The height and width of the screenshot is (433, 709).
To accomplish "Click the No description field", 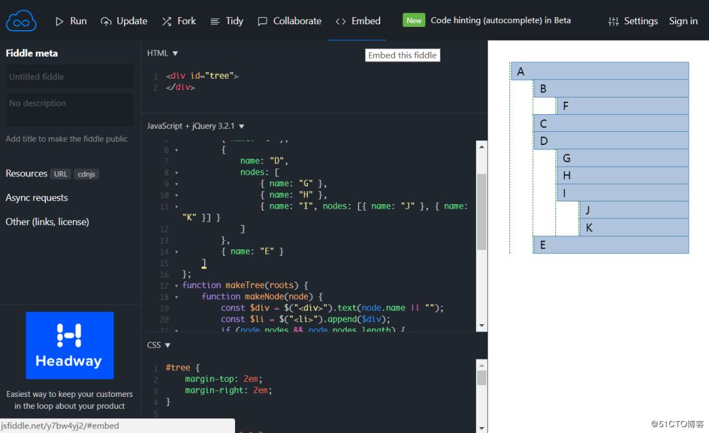I will tap(70, 110).
